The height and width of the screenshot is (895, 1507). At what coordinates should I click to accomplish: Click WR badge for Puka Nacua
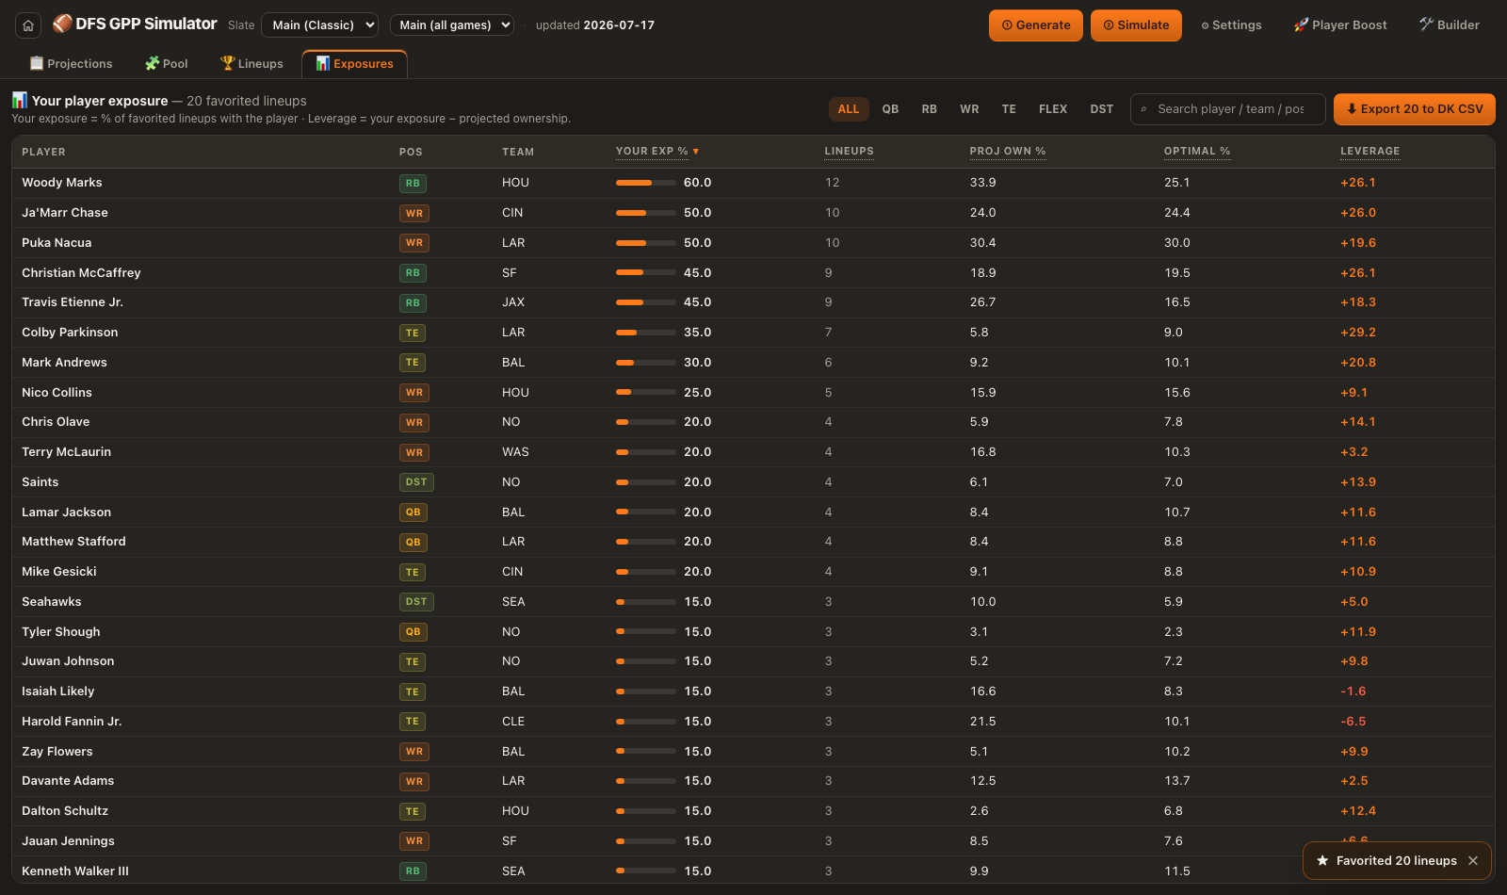[414, 243]
